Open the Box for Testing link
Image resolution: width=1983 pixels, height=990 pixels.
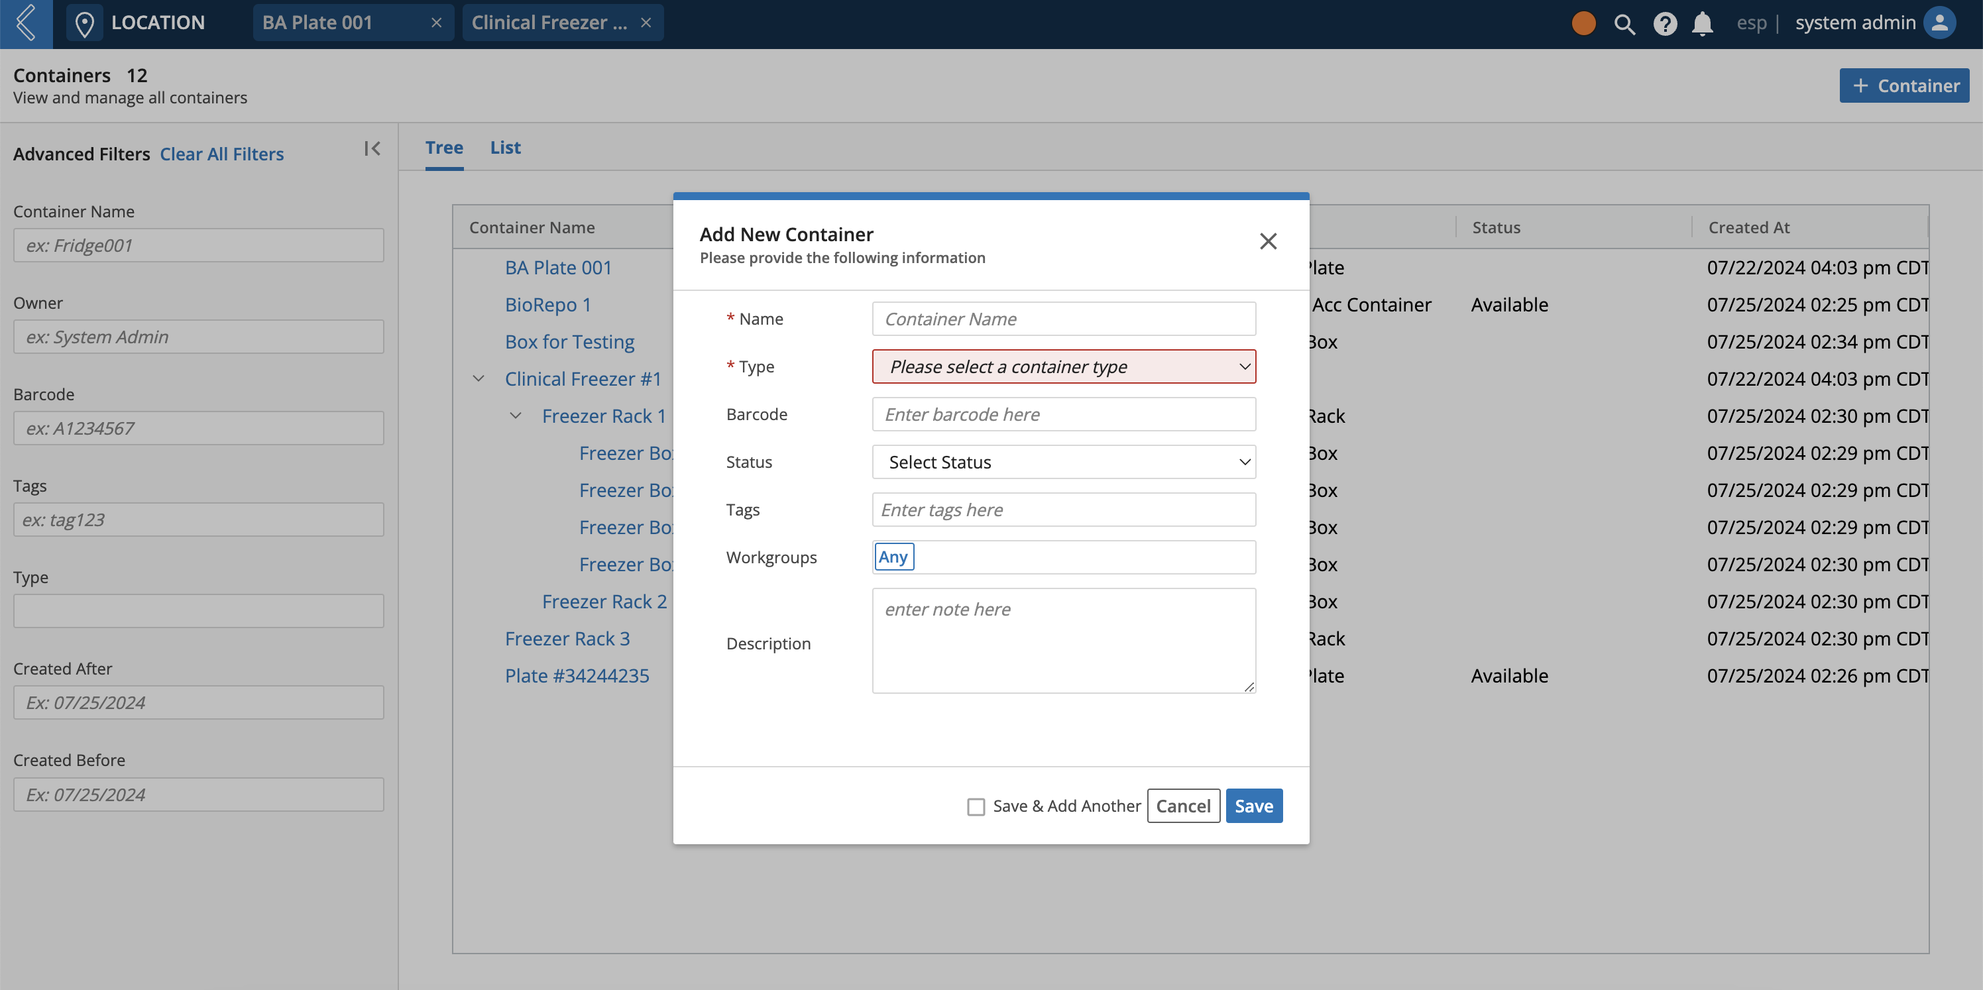(570, 342)
